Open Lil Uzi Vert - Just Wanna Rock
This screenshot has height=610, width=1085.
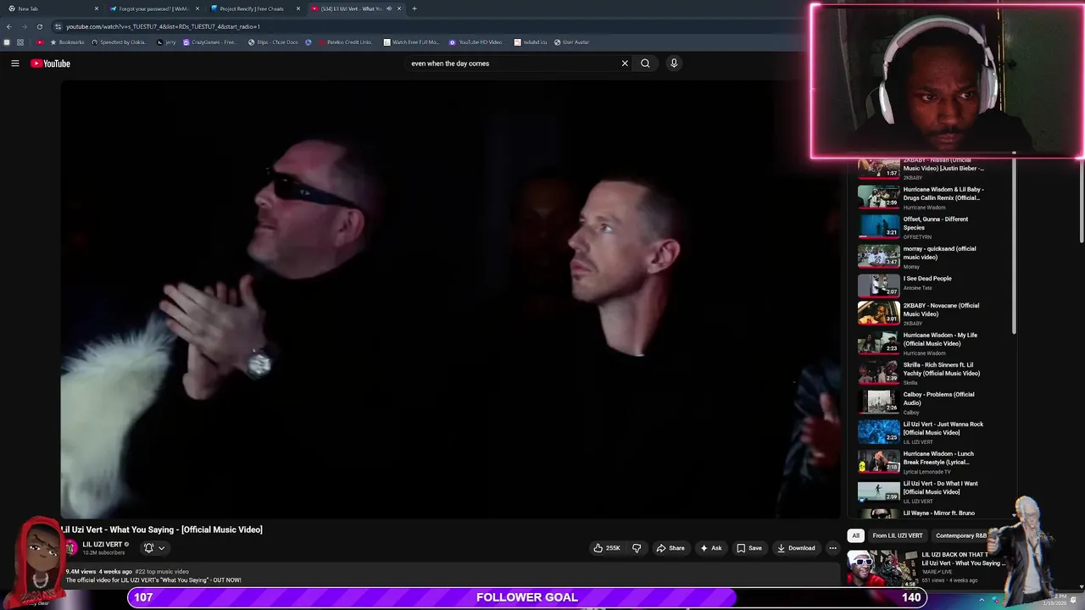(922, 431)
